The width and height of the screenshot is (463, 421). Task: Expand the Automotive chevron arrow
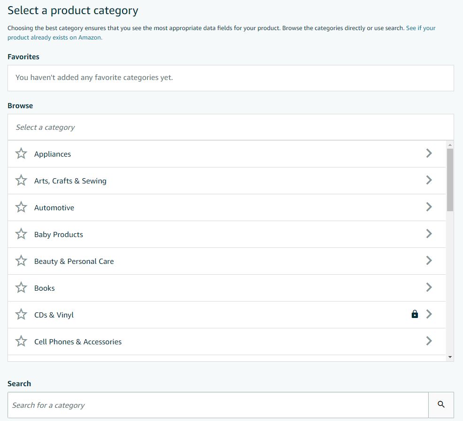click(x=429, y=207)
